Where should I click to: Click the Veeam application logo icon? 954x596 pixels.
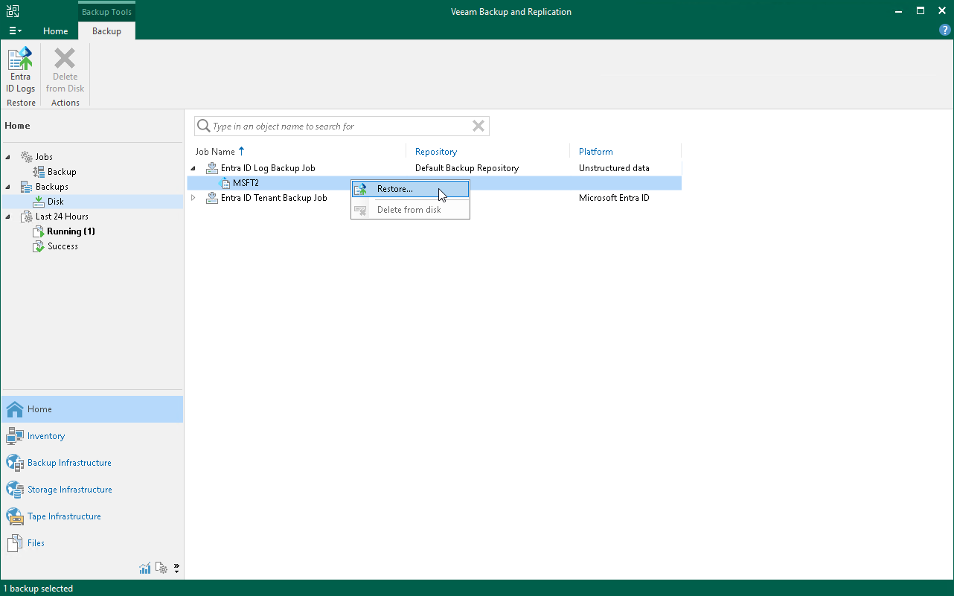point(12,11)
